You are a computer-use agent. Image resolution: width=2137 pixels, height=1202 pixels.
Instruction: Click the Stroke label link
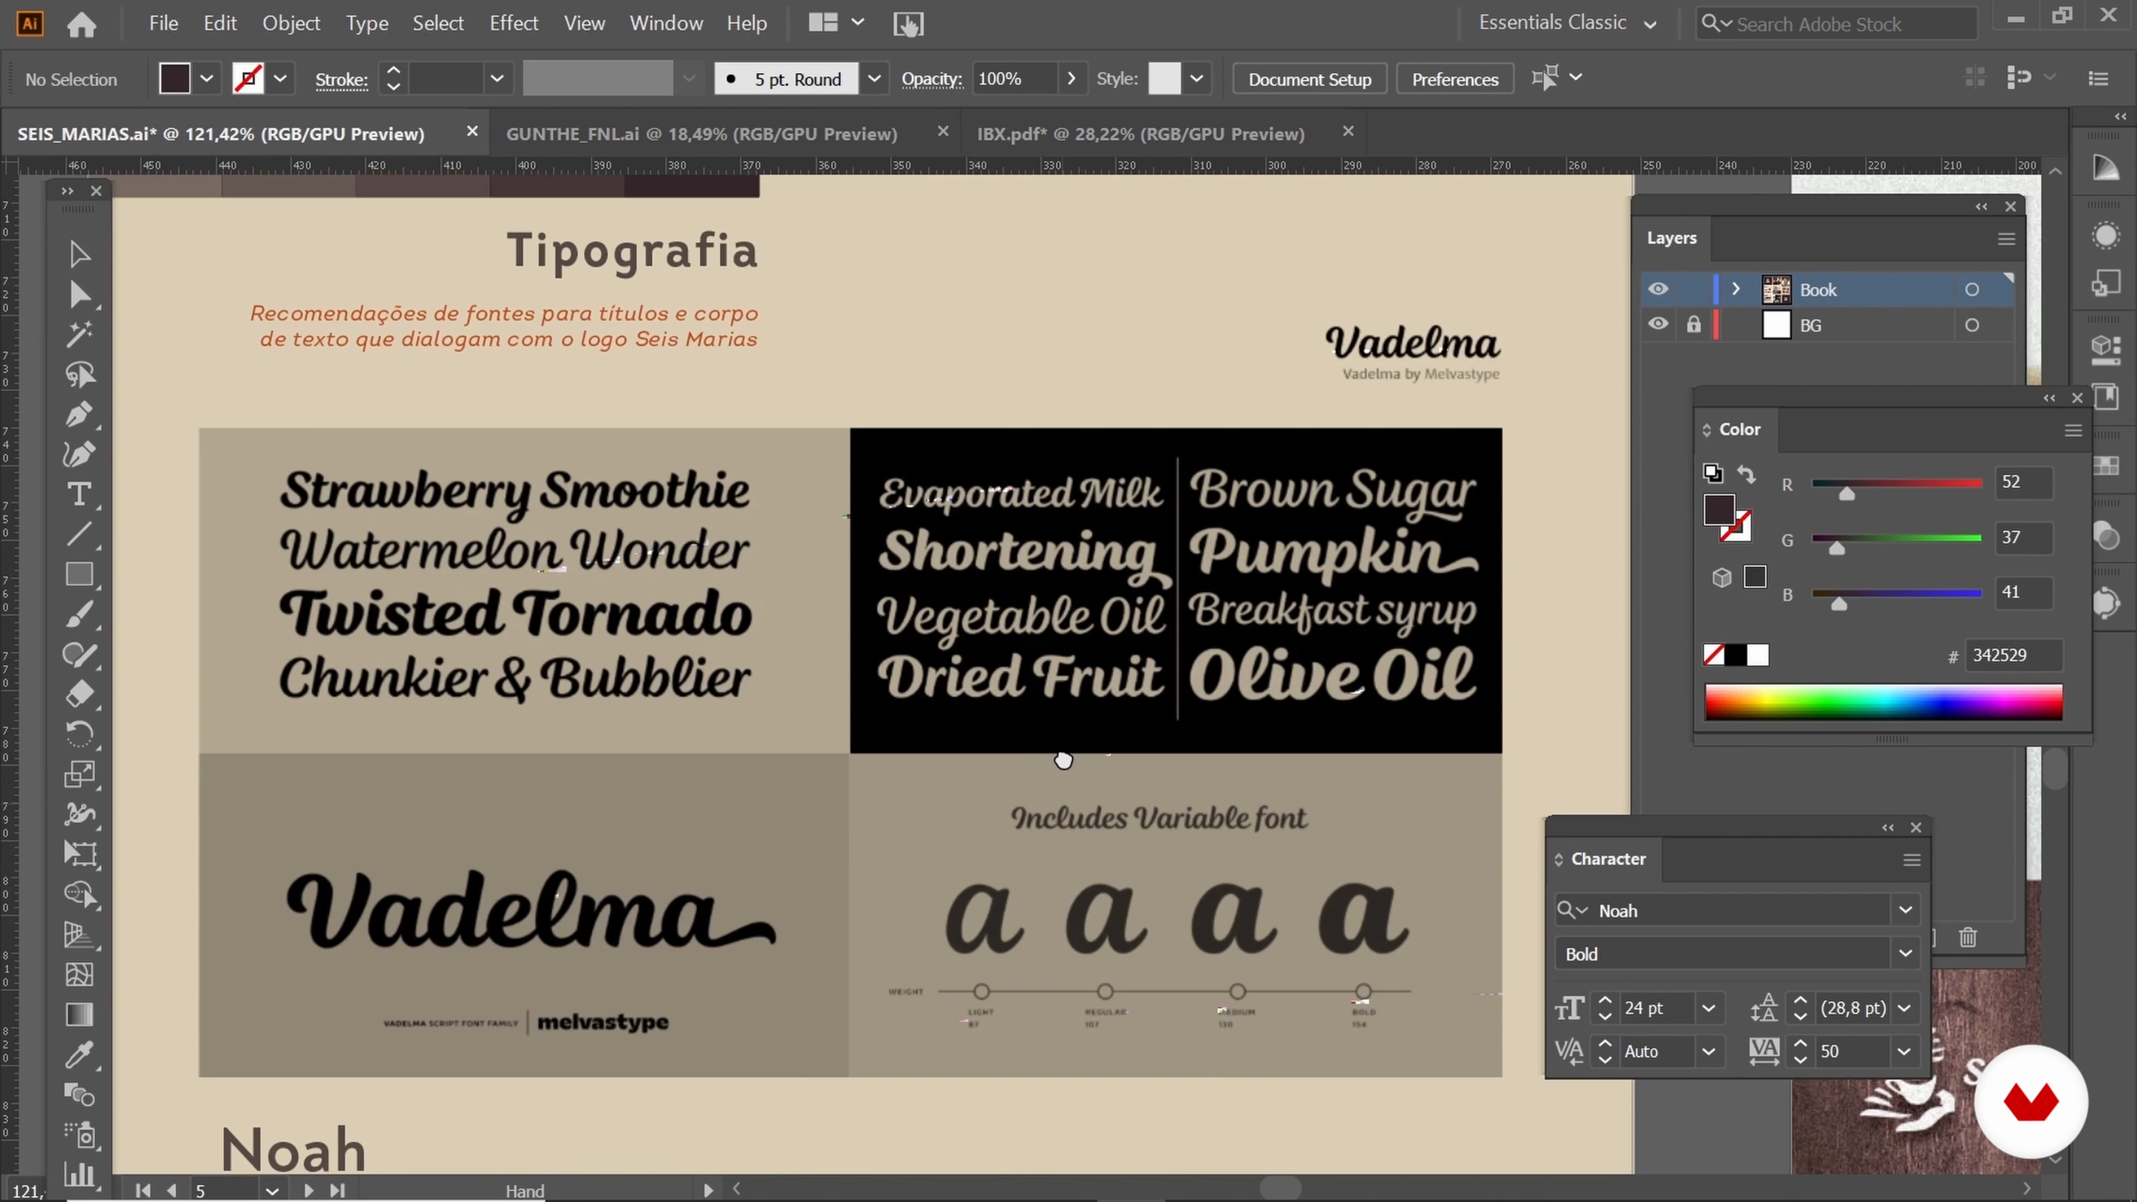341,80
